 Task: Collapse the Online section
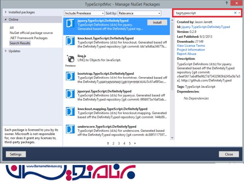[6, 19]
